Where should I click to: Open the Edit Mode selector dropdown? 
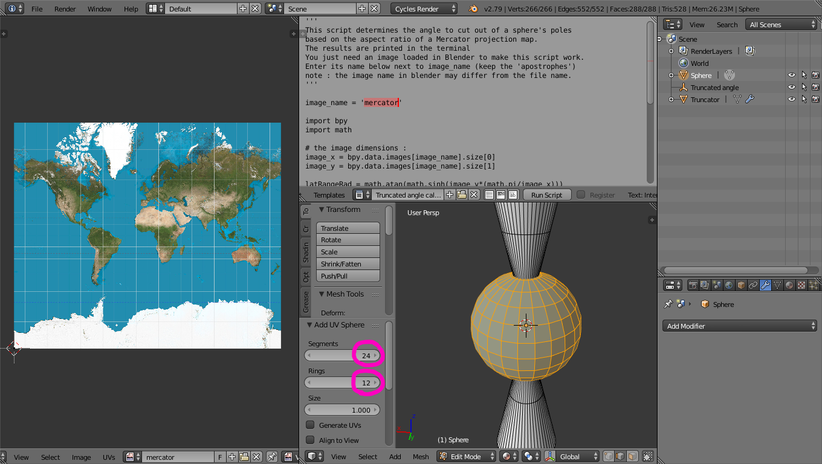[467, 457]
